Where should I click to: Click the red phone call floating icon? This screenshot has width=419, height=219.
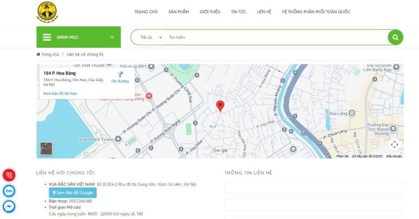[x=9, y=175]
